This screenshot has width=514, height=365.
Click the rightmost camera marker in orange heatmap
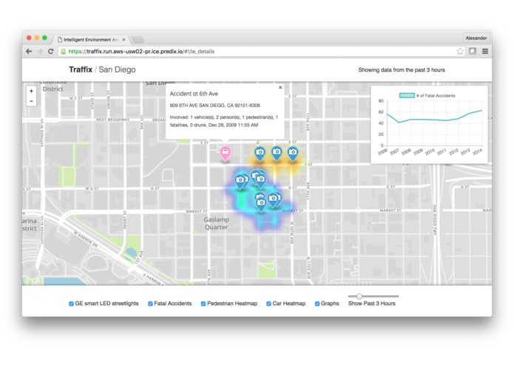click(293, 153)
